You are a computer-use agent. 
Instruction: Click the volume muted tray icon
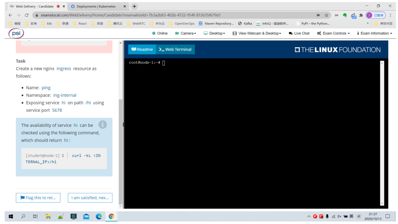(x=339, y=217)
